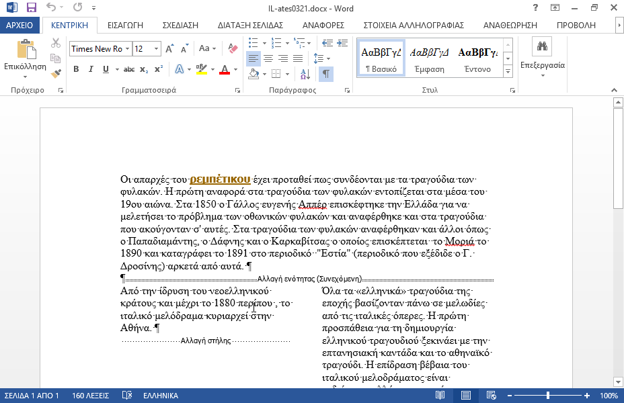The width and height of the screenshot is (624, 403).
Task: Toggle the show paragraph marks button
Action: coord(326,73)
